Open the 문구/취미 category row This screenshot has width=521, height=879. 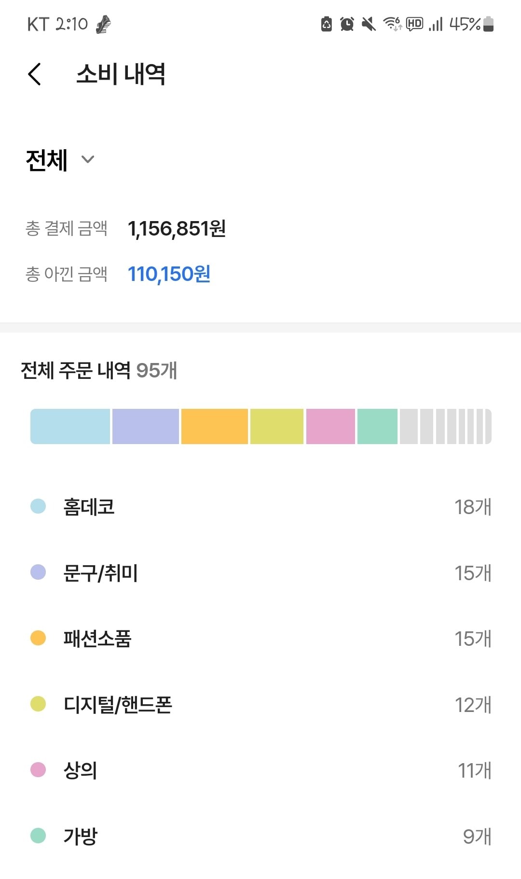260,573
